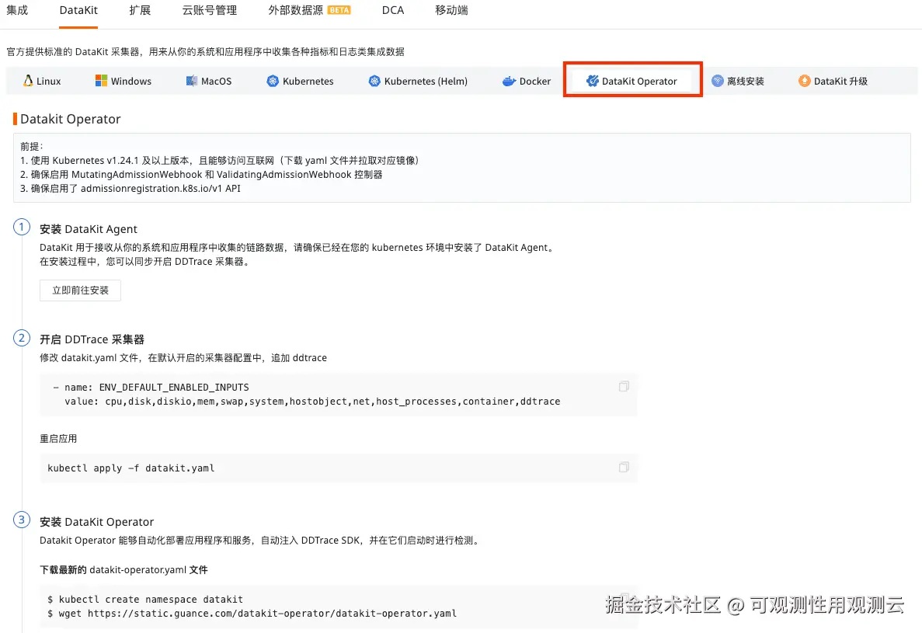Select the DataKit Operator tab label

pos(639,81)
